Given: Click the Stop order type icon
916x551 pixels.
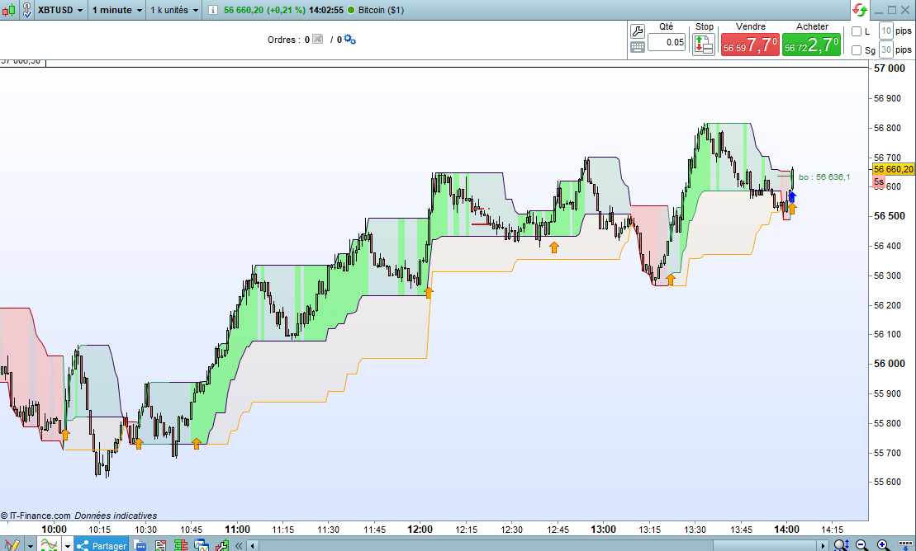Looking at the screenshot, I should pyautogui.click(x=704, y=45).
